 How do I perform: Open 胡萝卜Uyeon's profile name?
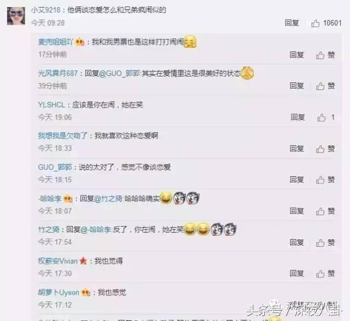[59, 292]
